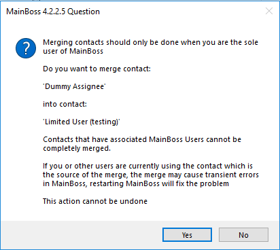The height and width of the screenshot is (250, 280).
Task: Click the 'Contacts that have associated MainBoss Users' line
Action: click(142, 139)
